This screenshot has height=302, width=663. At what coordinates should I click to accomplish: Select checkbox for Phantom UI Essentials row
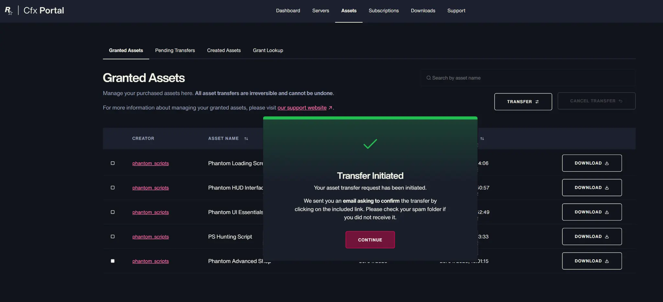113,212
